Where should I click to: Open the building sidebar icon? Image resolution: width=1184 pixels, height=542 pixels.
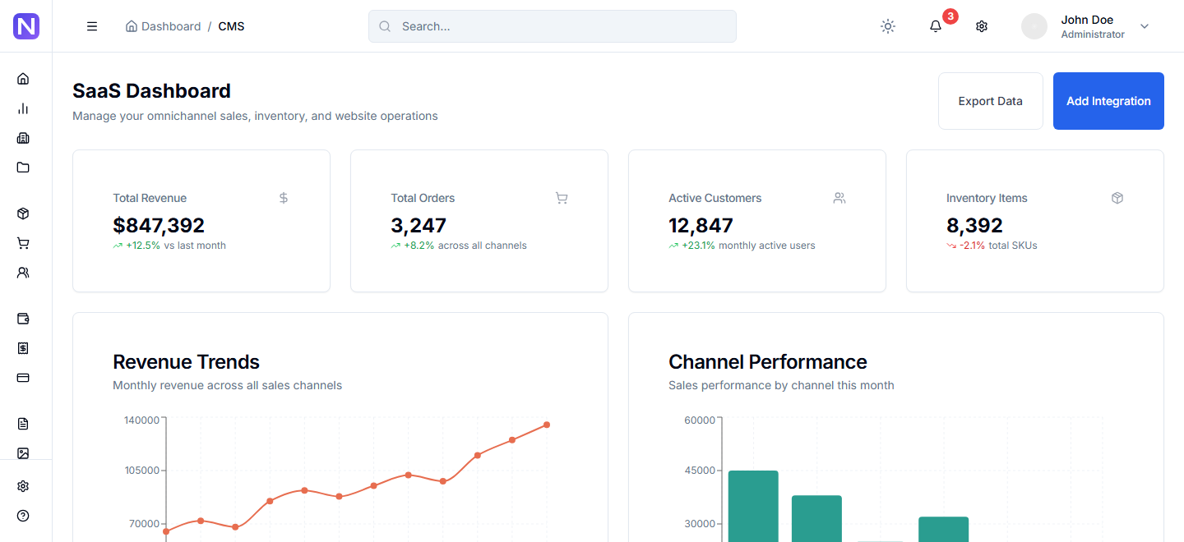click(x=23, y=138)
